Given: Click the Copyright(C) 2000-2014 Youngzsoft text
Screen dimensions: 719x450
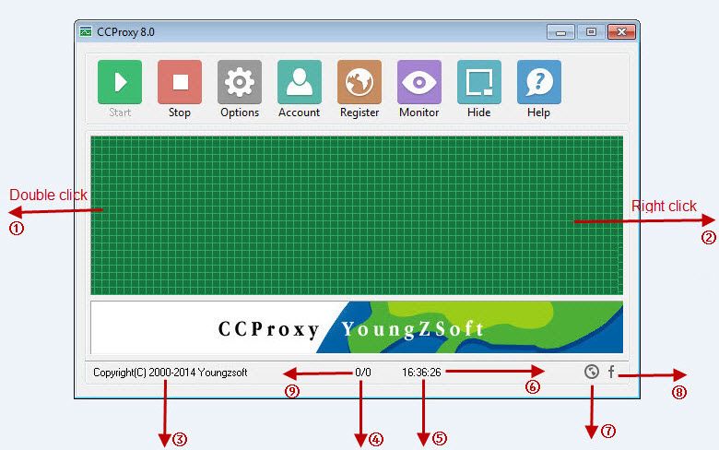Looking at the screenshot, I should (x=171, y=372).
